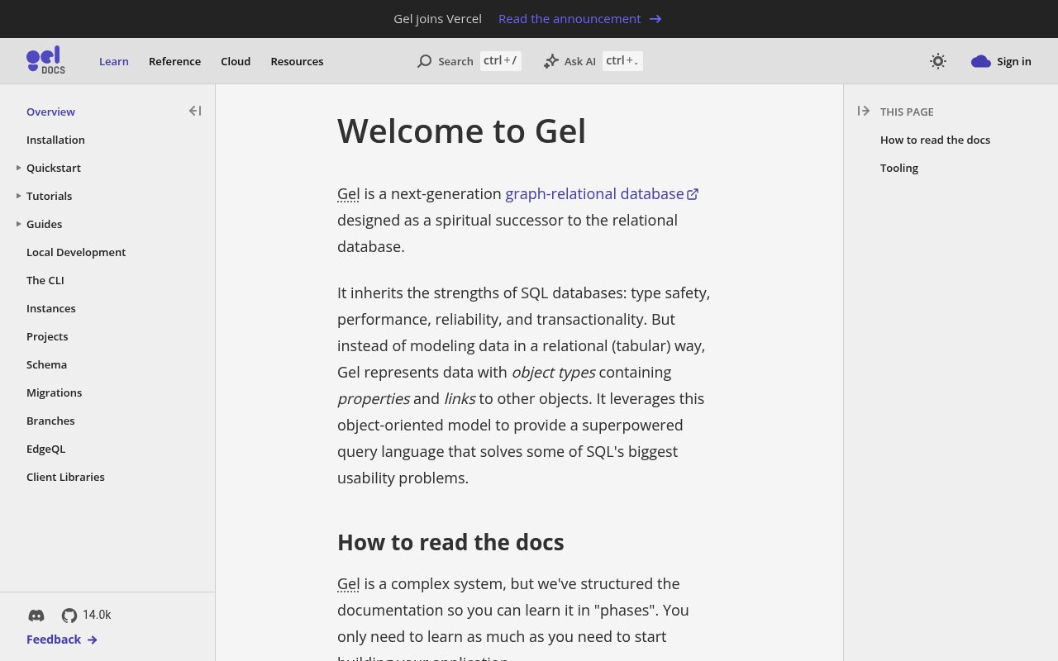Open Client Libraries page

click(x=65, y=477)
